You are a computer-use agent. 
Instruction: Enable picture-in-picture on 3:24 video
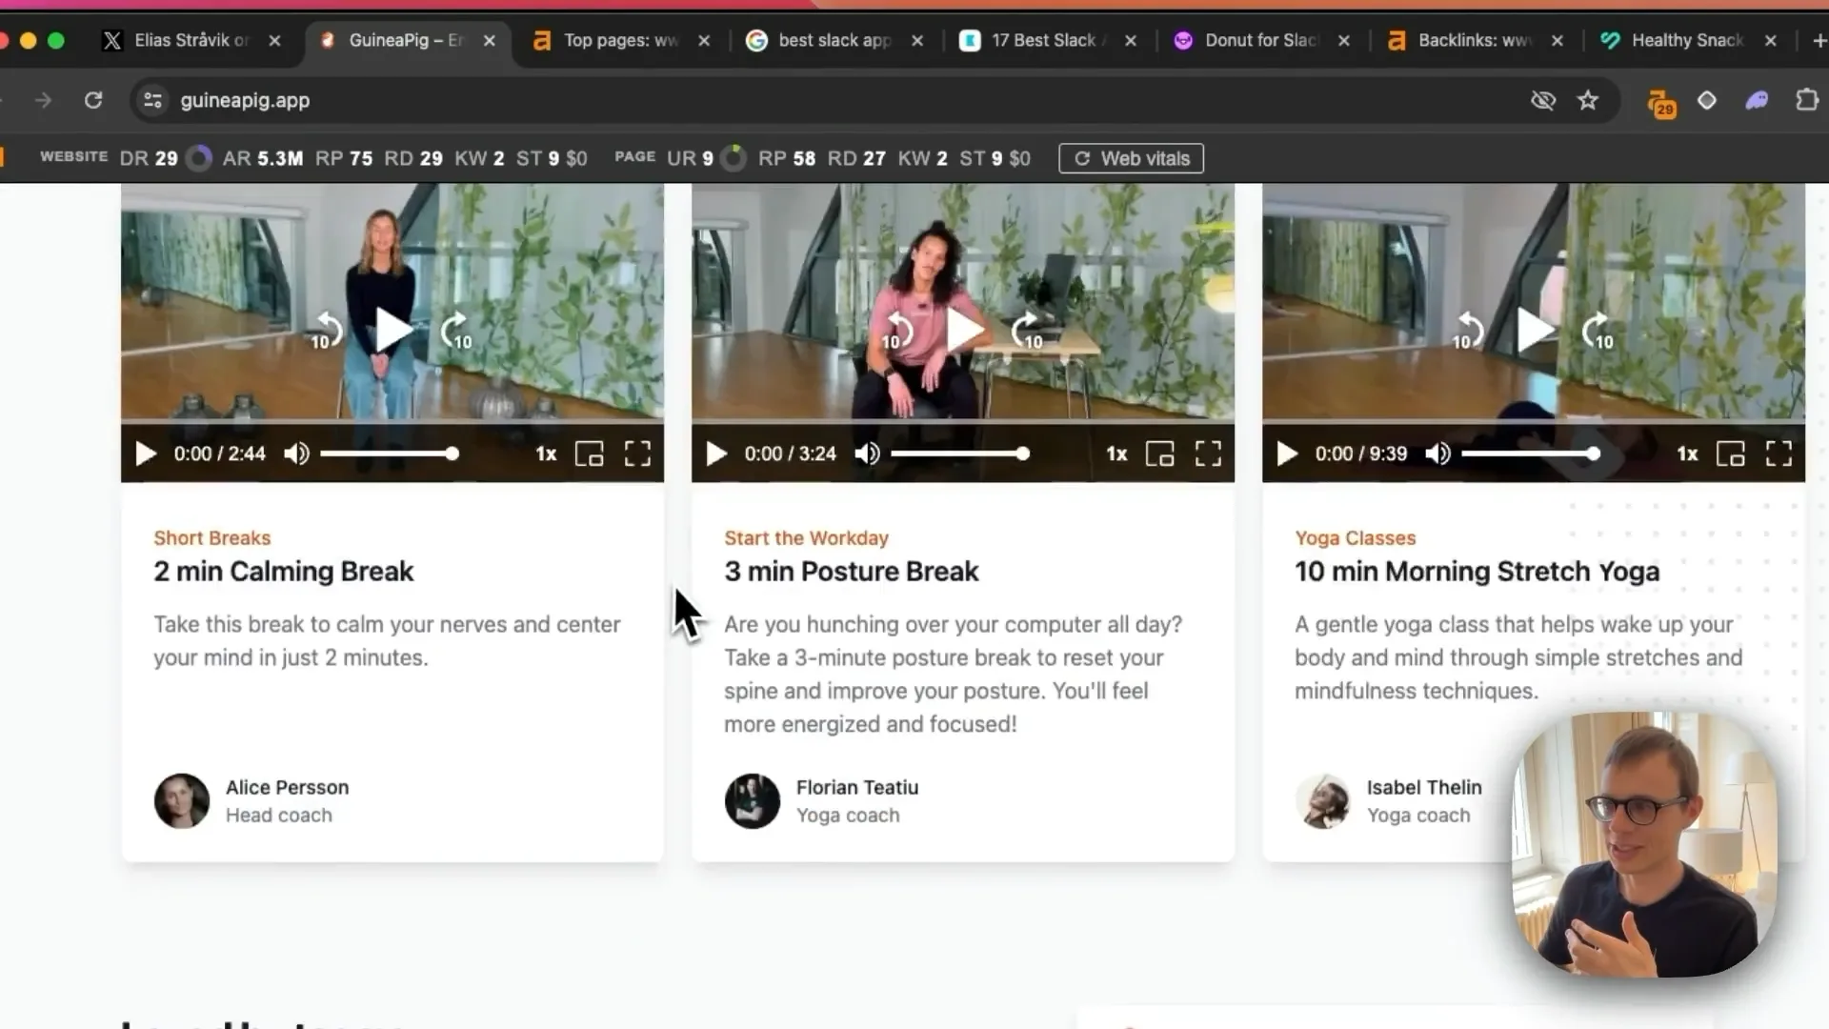[1160, 454]
